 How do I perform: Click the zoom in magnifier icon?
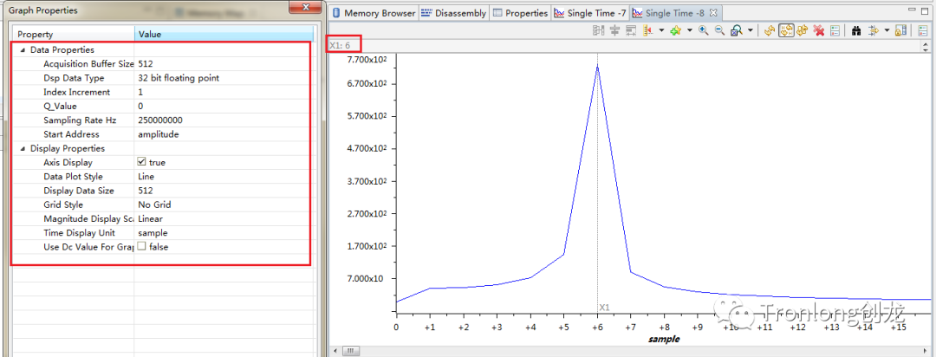coord(703,30)
